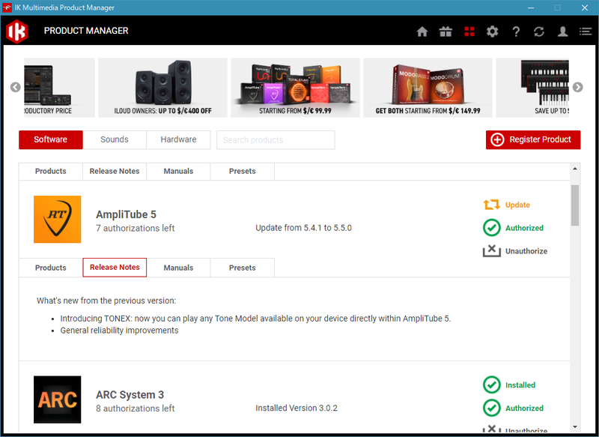Click the ARC System 3 logo
This screenshot has height=437, width=599.
pos(58,400)
